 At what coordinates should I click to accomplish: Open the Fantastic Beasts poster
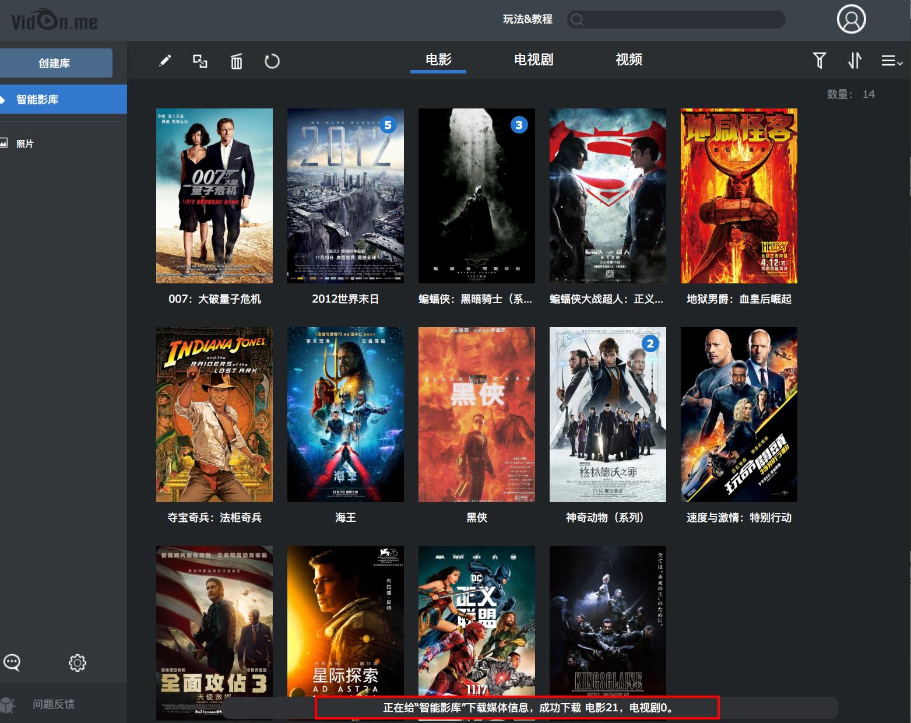click(608, 415)
